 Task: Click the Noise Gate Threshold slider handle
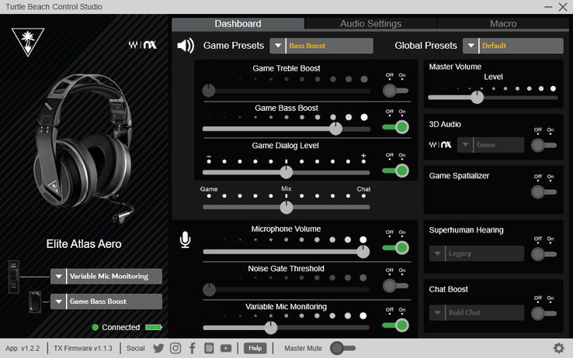210,290
